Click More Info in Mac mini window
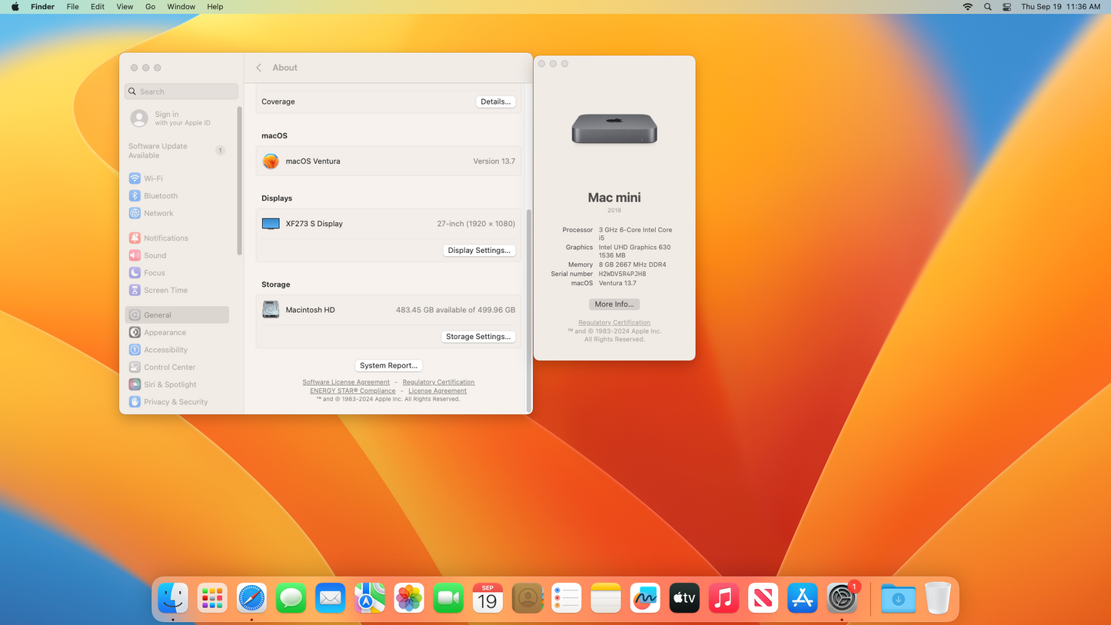 614,304
